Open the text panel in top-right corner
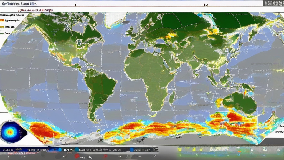 pos(274,4)
